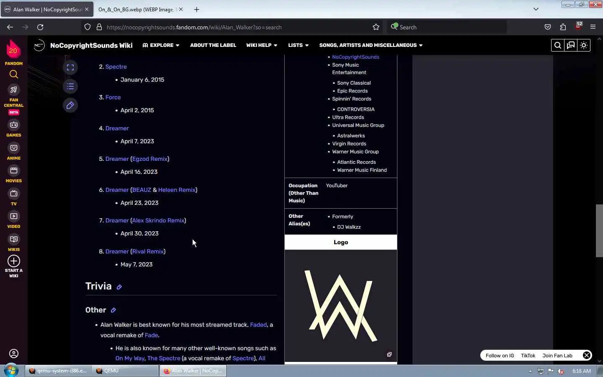Open a new browser tab

tap(196, 9)
